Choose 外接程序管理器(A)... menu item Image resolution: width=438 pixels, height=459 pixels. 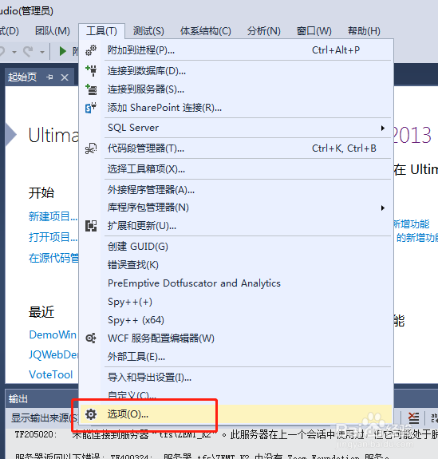(x=236, y=190)
